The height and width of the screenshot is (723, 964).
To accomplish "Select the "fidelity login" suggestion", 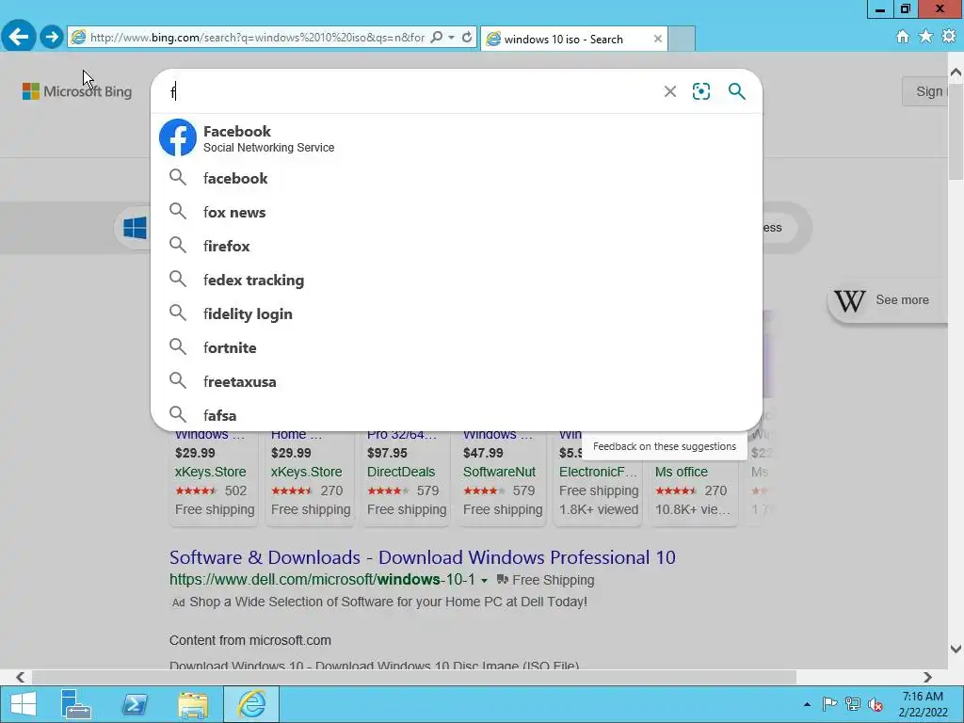I will click(457, 313).
